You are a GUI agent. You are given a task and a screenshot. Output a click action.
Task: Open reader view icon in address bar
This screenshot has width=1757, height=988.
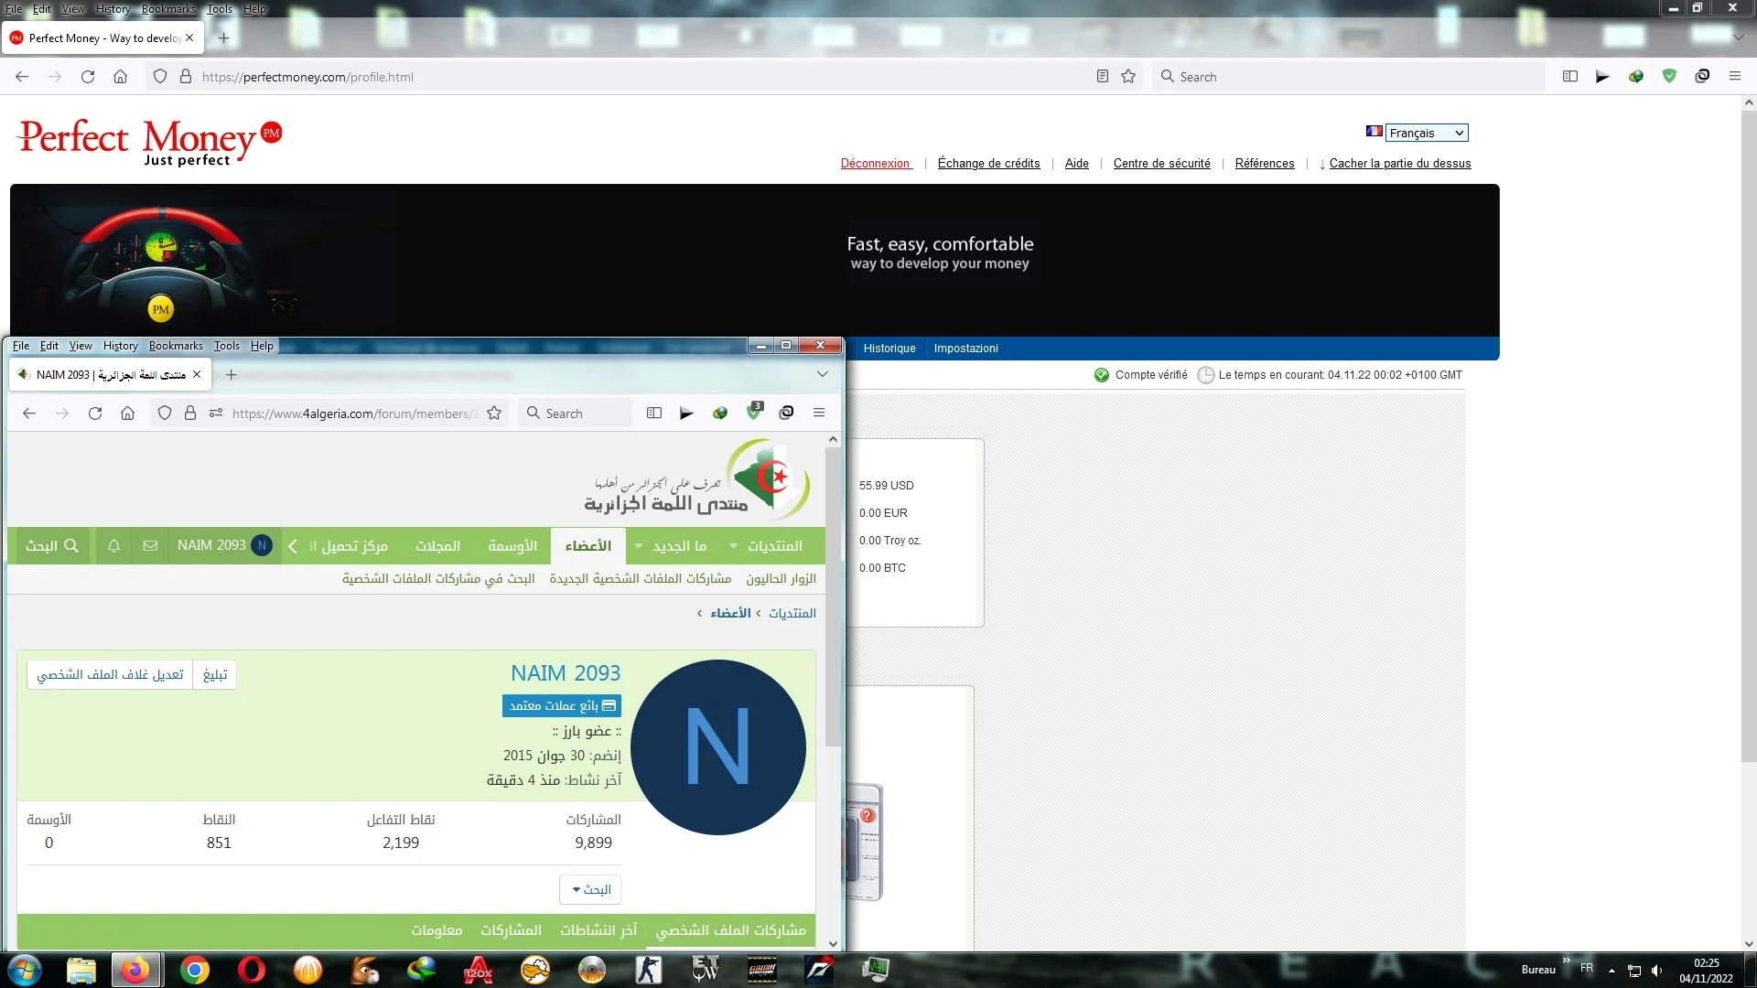click(x=1103, y=77)
